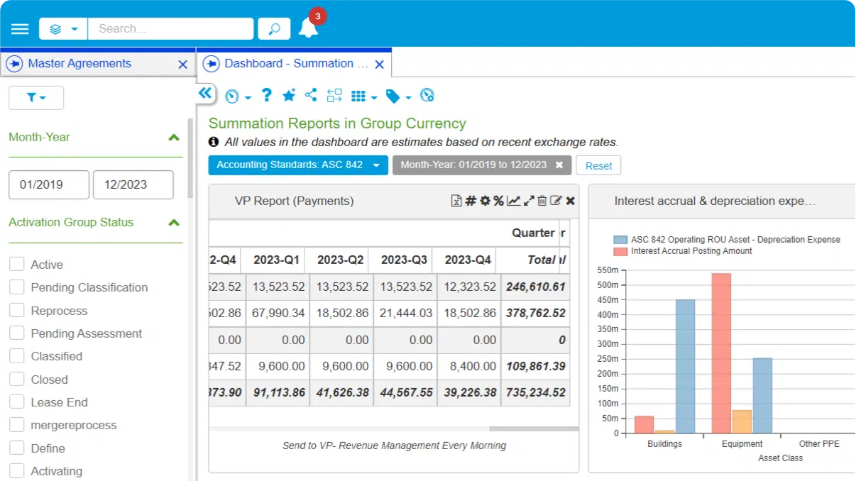Open the filter funnel dropdown
856x481 pixels.
tap(36, 98)
